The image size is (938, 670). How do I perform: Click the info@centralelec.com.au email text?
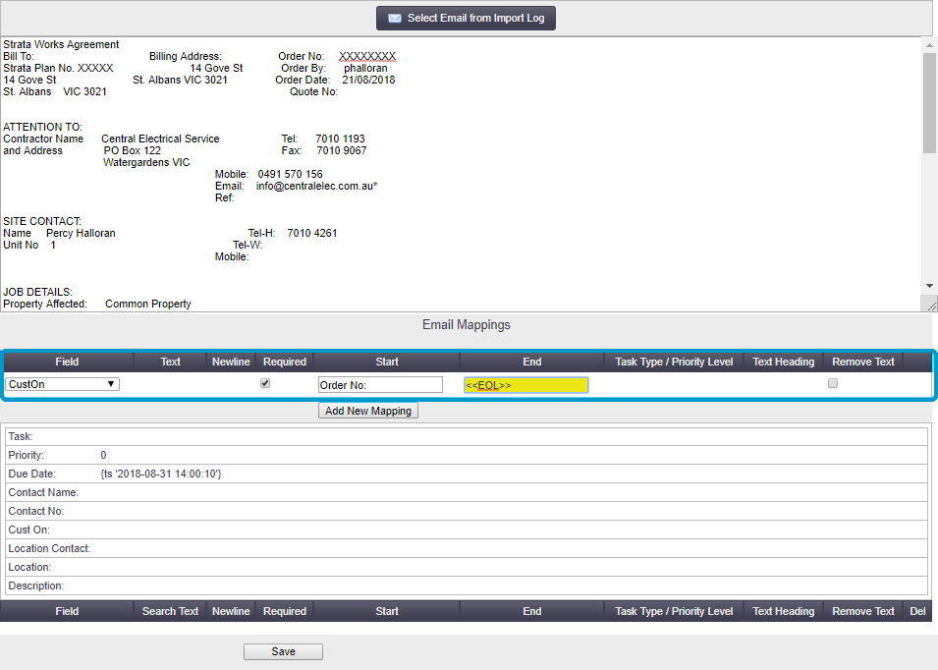[317, 186]
